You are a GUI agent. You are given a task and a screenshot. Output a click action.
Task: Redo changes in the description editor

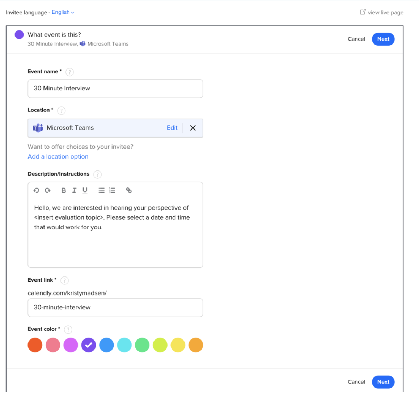click(x=47, y=190)
